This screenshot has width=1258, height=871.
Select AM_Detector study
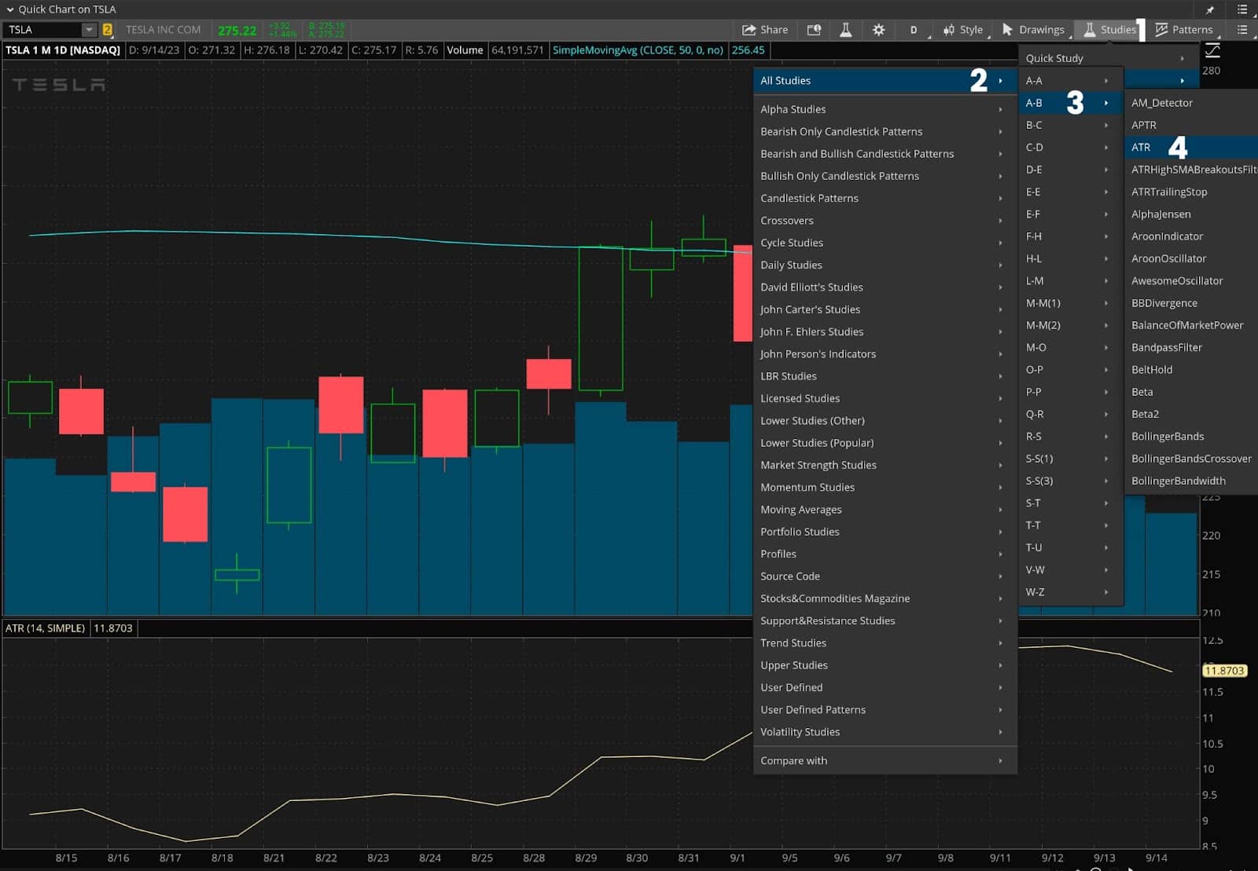[1192, 103]
